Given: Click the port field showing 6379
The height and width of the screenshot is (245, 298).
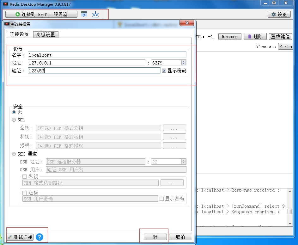Looking at the screenshot, I should (167, 63).
